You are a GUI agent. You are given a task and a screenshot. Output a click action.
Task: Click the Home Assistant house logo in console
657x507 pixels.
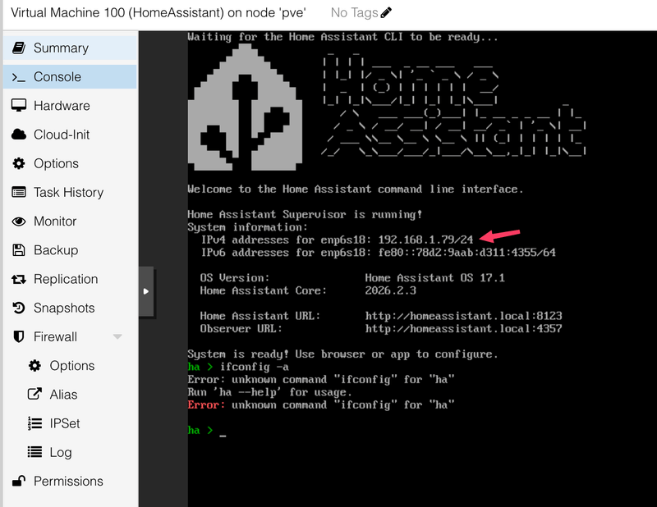(x=245, y=107)
